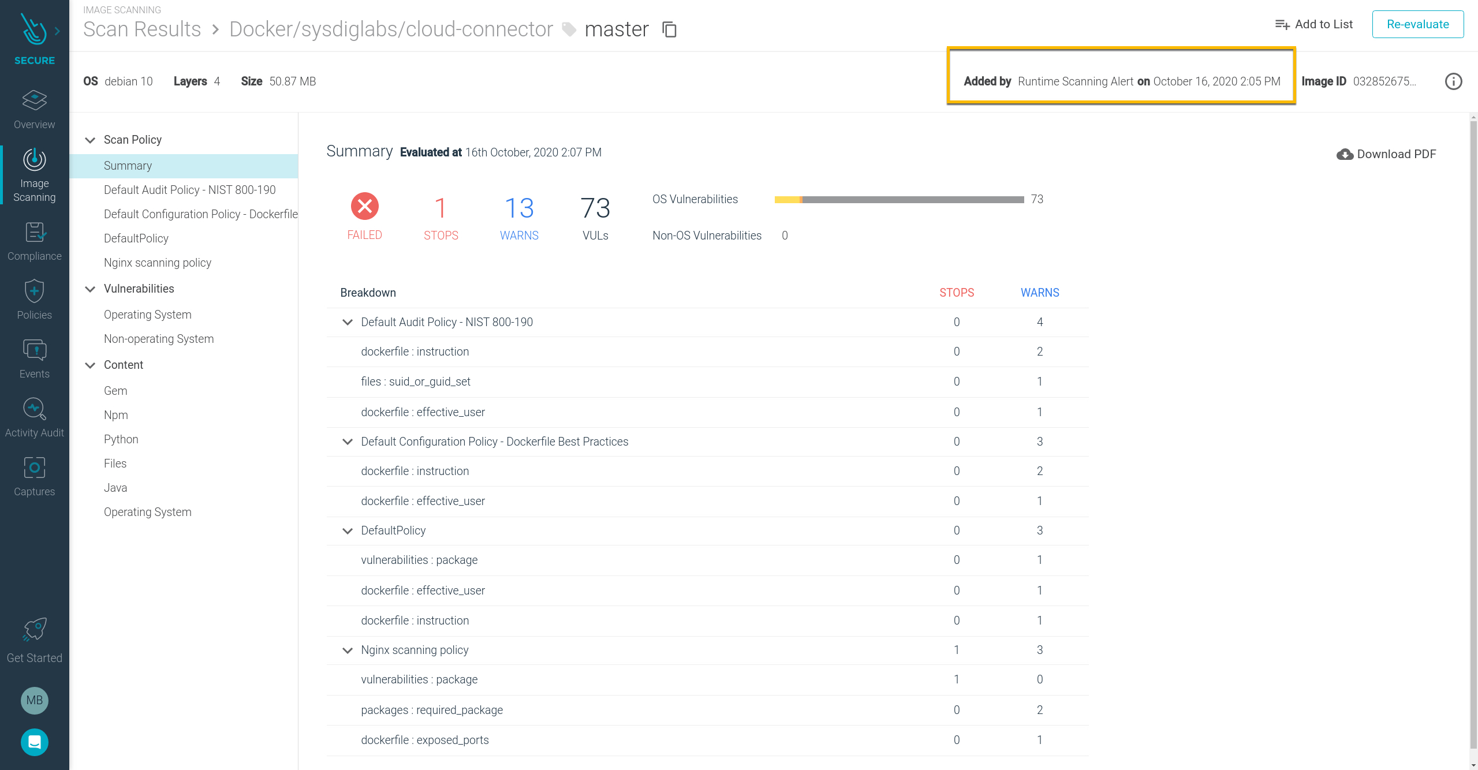Select Nginx scanning policy in sidebar
The image size is (1478, 770).
click(x=158, y=263)
